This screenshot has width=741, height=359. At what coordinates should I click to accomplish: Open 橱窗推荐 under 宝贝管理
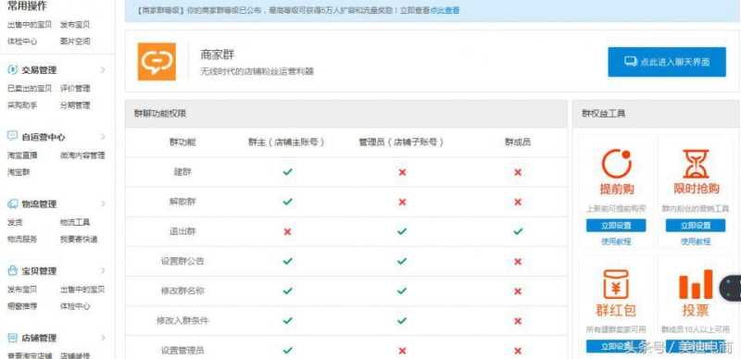click(x=22, y=306)
